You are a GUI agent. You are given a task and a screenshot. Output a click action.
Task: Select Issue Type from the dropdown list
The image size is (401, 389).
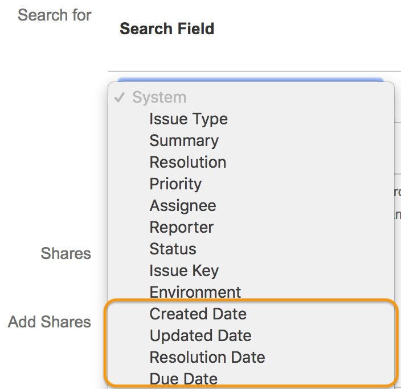click(189, 119)
